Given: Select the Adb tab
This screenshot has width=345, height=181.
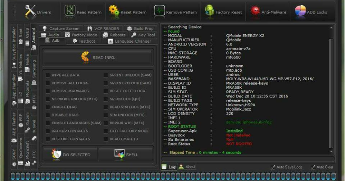Looking at the screenshot, I should (x=52, y=41).
